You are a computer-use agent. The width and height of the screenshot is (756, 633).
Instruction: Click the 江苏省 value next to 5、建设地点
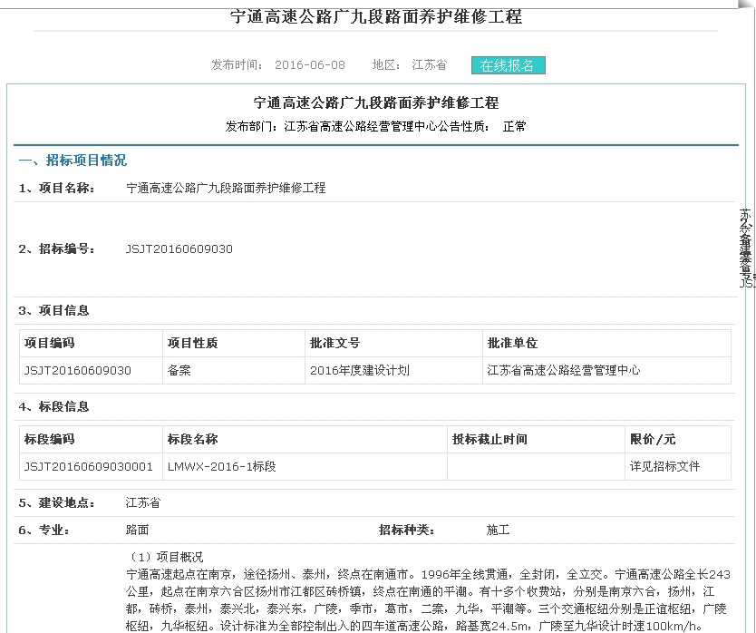(x=143, y=502)
